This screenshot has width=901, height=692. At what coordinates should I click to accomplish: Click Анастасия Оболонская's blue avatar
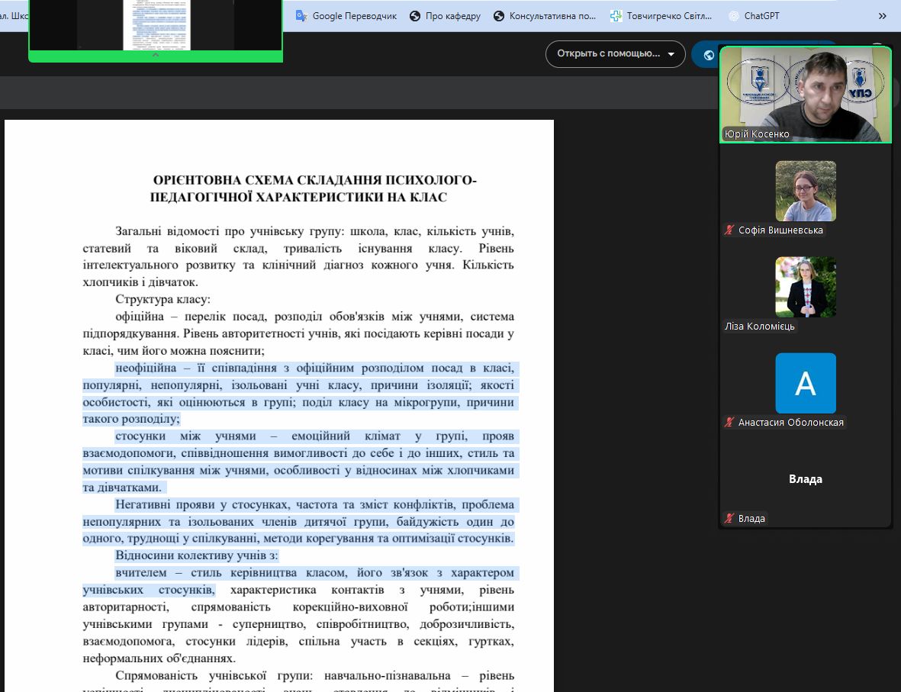pos(805,383)
